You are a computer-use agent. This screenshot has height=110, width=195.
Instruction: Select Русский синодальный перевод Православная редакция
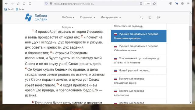[139, 36]
